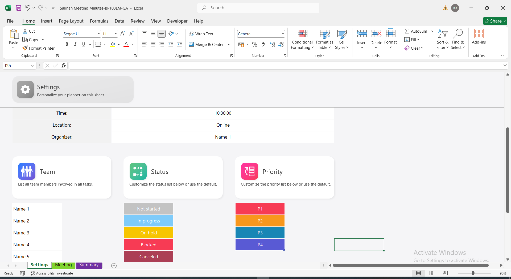The image size is (511, 279).
Task: Add a new sheet with plus icon
Action: tap(114, 266)
